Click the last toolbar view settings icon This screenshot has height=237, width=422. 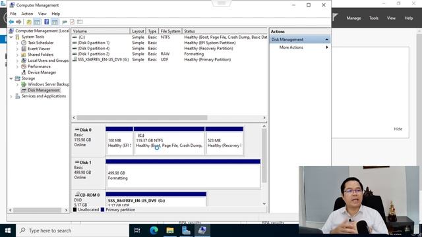(x=80, y=22)
